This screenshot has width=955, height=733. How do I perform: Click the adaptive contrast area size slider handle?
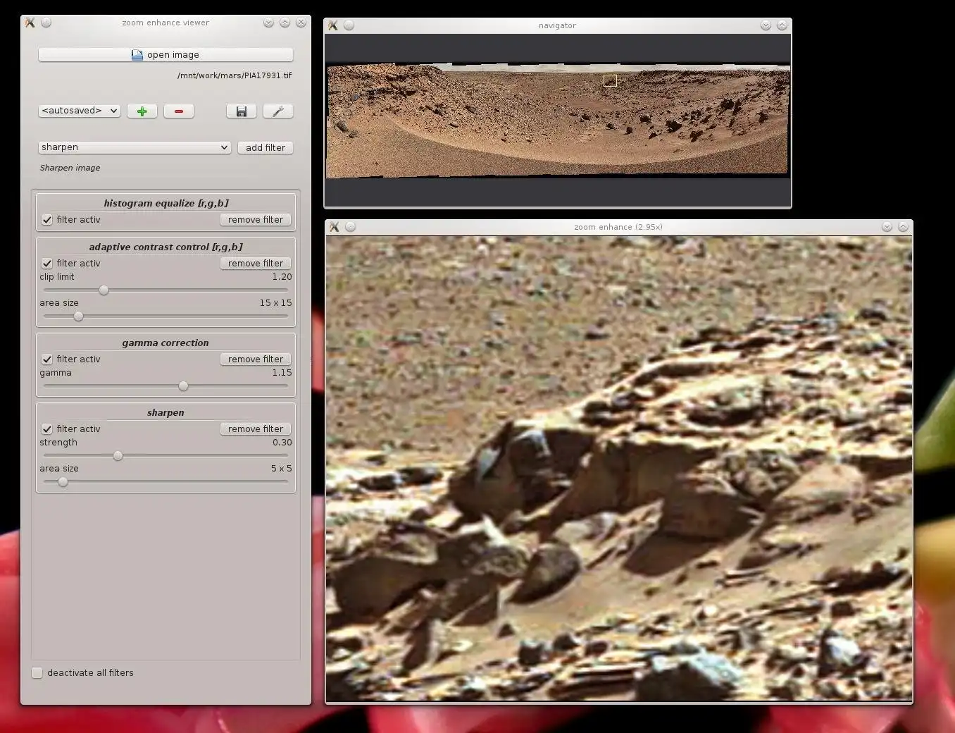(x=78, y=316)
